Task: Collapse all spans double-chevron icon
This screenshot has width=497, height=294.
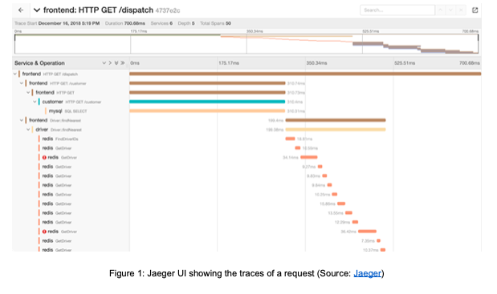Action: click(x=123, y=63)
